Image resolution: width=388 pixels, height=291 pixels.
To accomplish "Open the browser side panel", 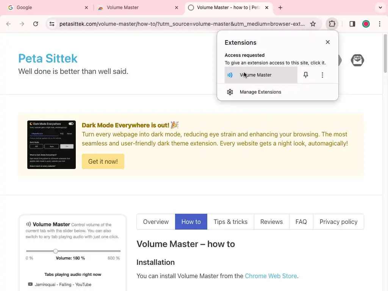I will pos(352,24).
